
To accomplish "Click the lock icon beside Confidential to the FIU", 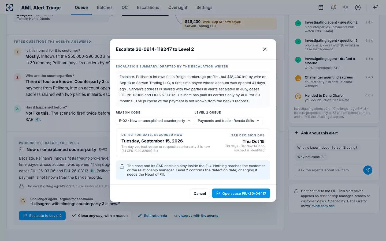I will coord(296,191).
